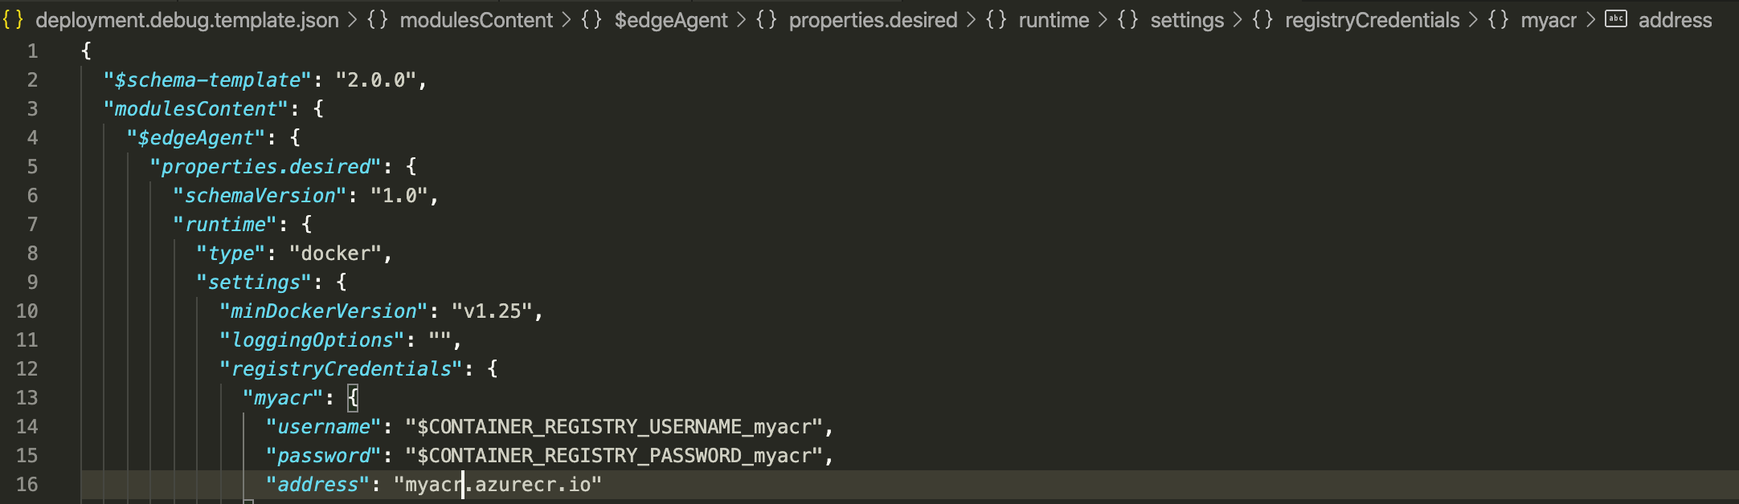The width and height of the screenshot is (1739, 504).
Task: Select the settings breadcrumb item
Action: [x=1187, y=20]
